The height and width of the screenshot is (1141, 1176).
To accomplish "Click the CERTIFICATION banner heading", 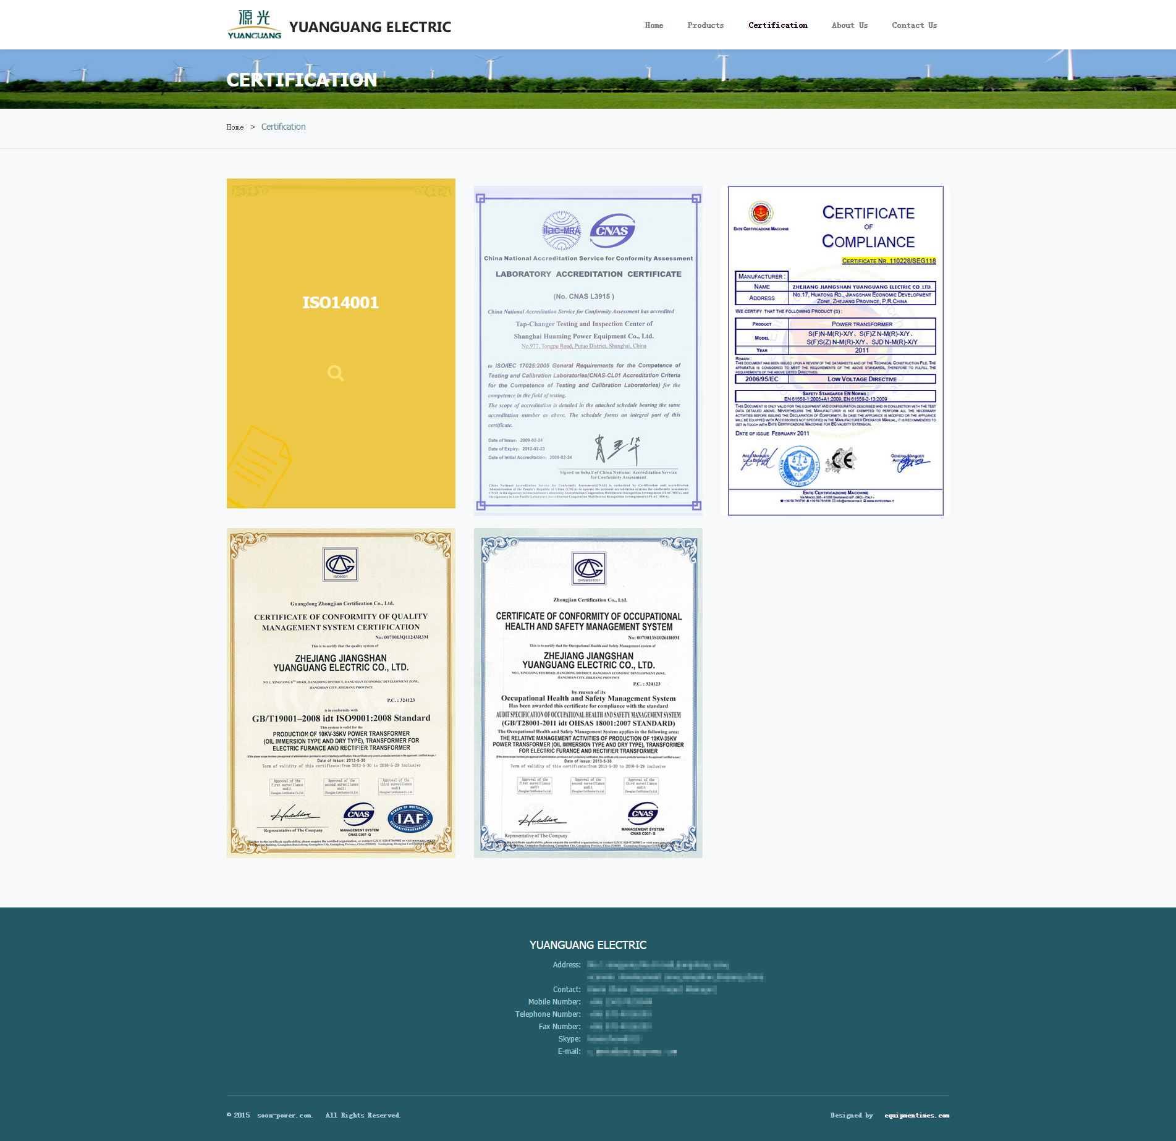I will coord(302,80).
